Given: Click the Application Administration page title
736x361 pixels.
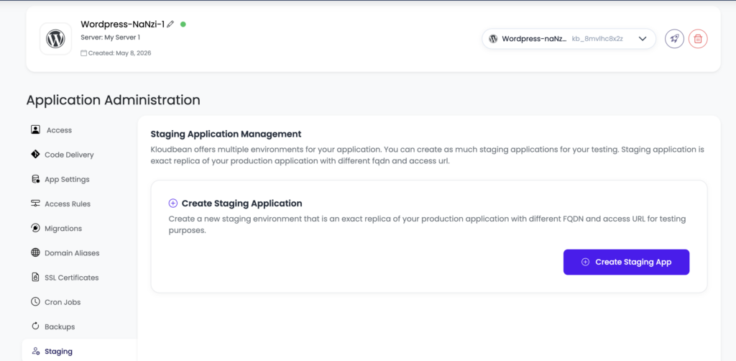Looking at the screenshot, I should click(113, 100).
